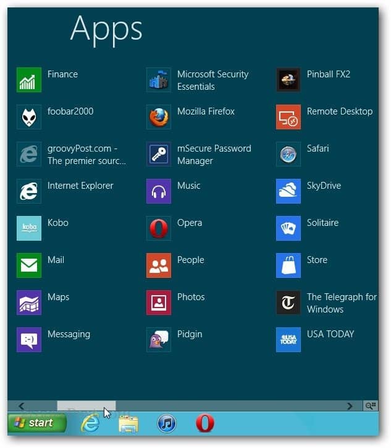Screen dimensions: 391x448
Task: Open the Finance app tile icon
Action: [x=29, y=80]
